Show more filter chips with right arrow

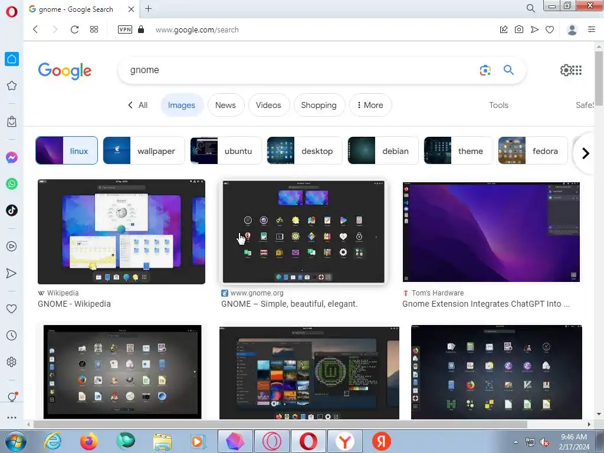[586, 153]
